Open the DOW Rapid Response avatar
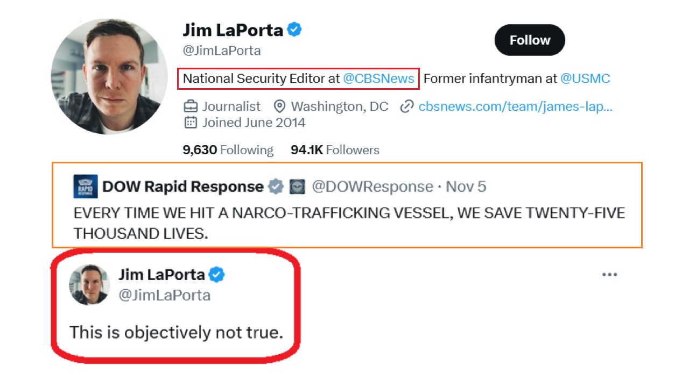The image size is (689, 387). (x=86, y=187)
